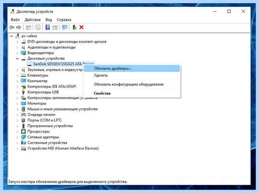Click the Программные устройства category icon
Image resolution: width=259 pixels, height=193 pixels.
point(23,126)
